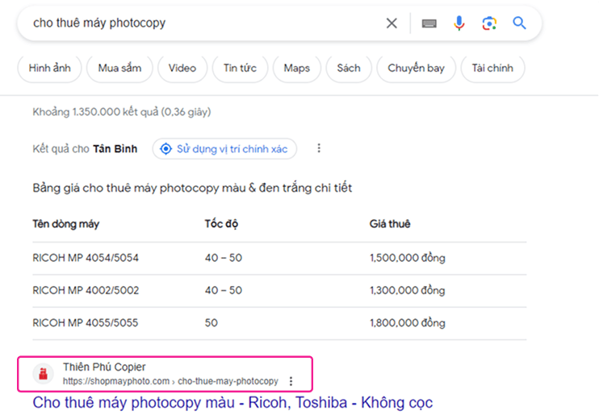Open the on-screen keyboard input tool

(x=429, y=23)
